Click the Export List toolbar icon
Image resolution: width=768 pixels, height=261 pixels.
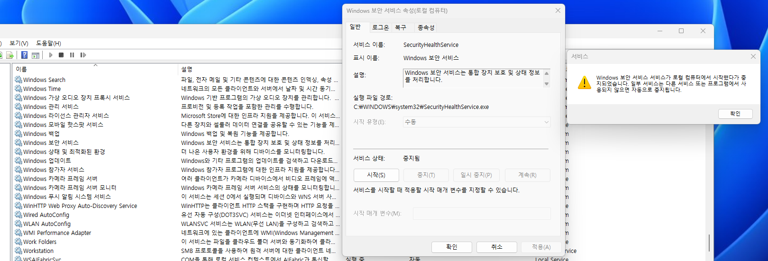[x=9, y=55]
